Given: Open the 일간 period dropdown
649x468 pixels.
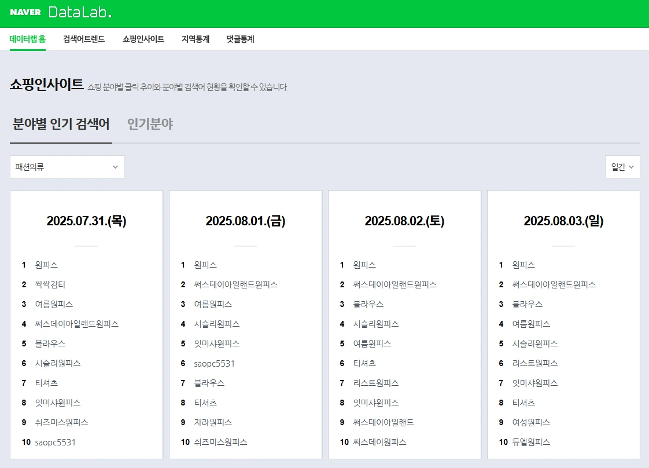Looking at the screenshot, I should point(622,167).
